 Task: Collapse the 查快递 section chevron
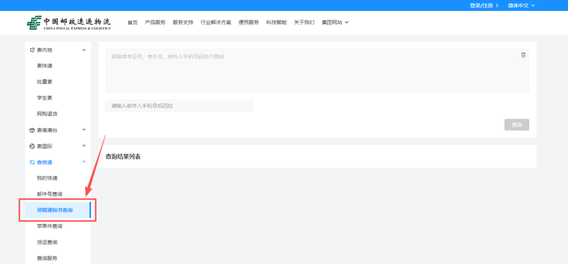tap(84, 162)
